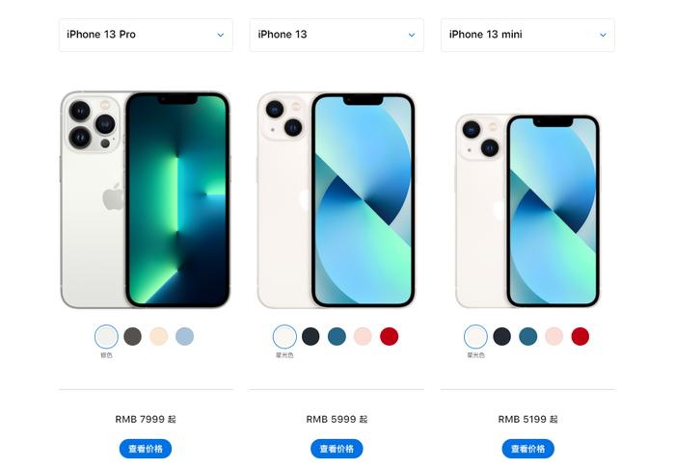
Task: Click 查看价格 button under iPhone 13 Pro
Action: [146, 449]
